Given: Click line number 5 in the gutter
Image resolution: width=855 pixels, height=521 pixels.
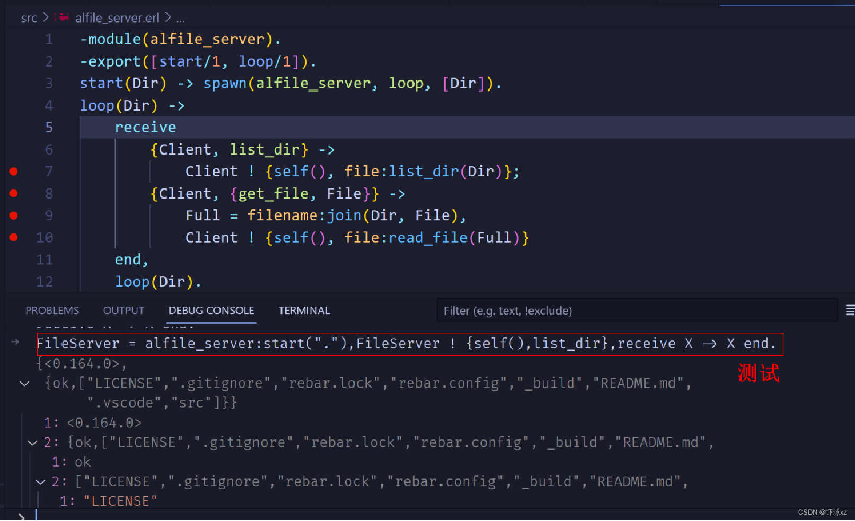Looking at the screenshot, I should click(x=49, y=128).
